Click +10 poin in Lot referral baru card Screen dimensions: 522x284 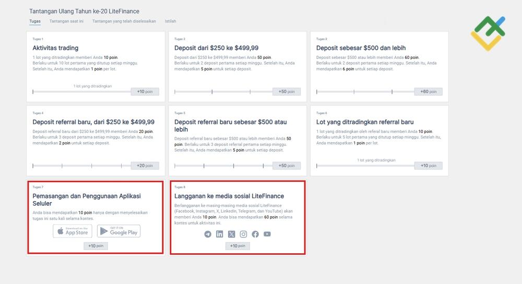[x=429, y=166]
